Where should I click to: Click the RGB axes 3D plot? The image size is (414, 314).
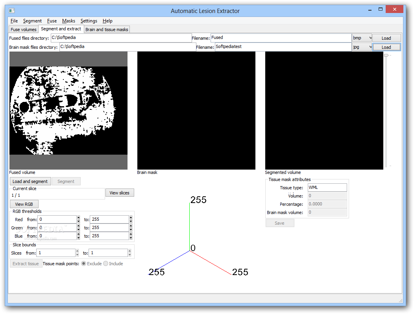click(x=198, y=236)
